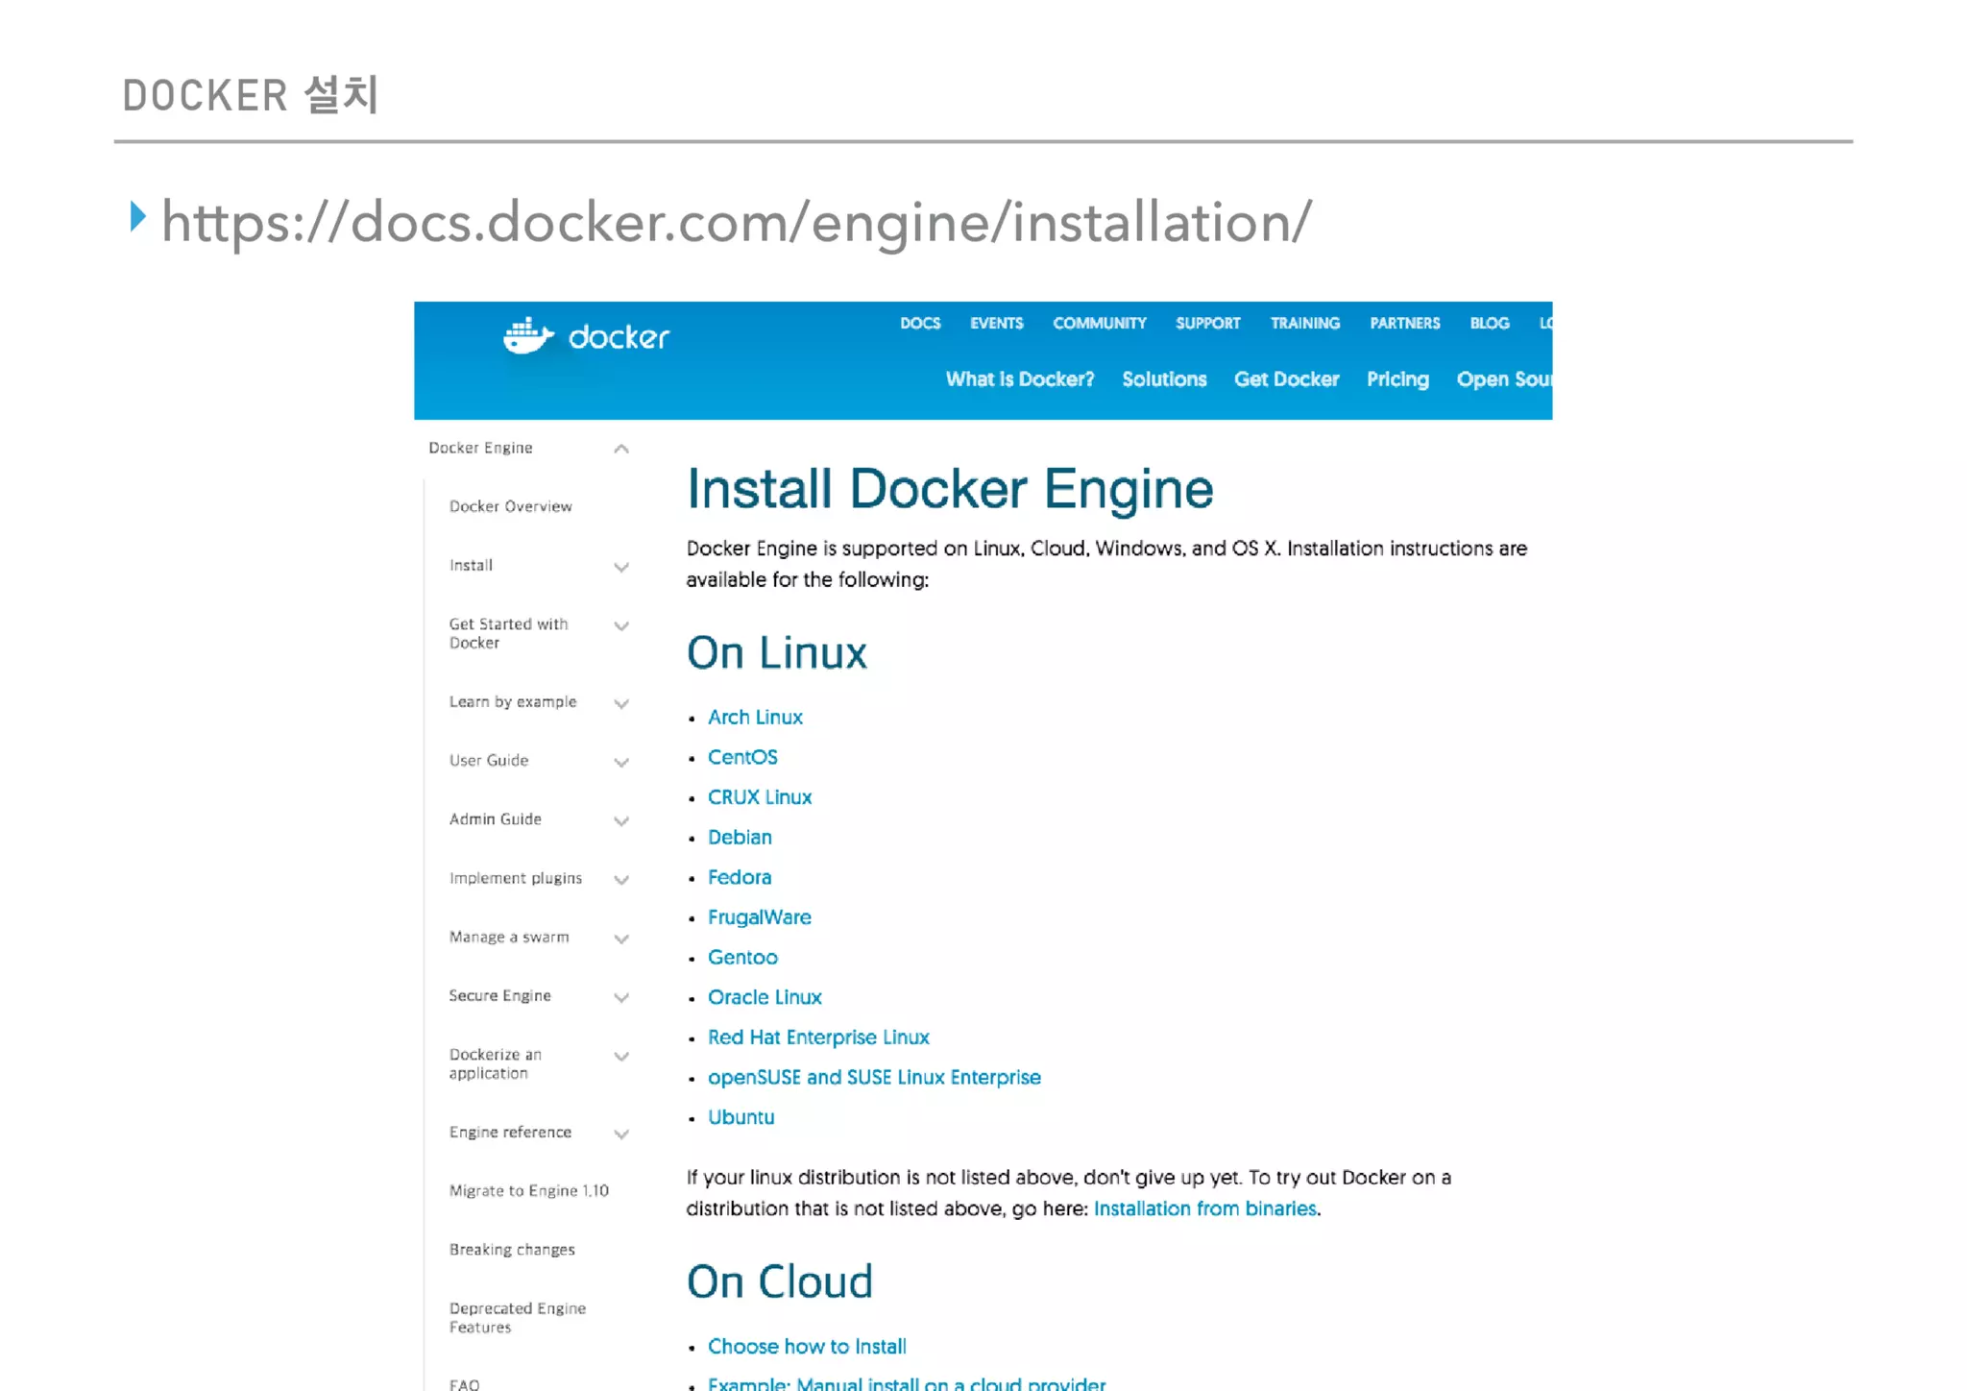Follow the Installation from binaries link
Image resolution: width=1967 pixels, height=1391 pixels.
coord(1205,1208)
